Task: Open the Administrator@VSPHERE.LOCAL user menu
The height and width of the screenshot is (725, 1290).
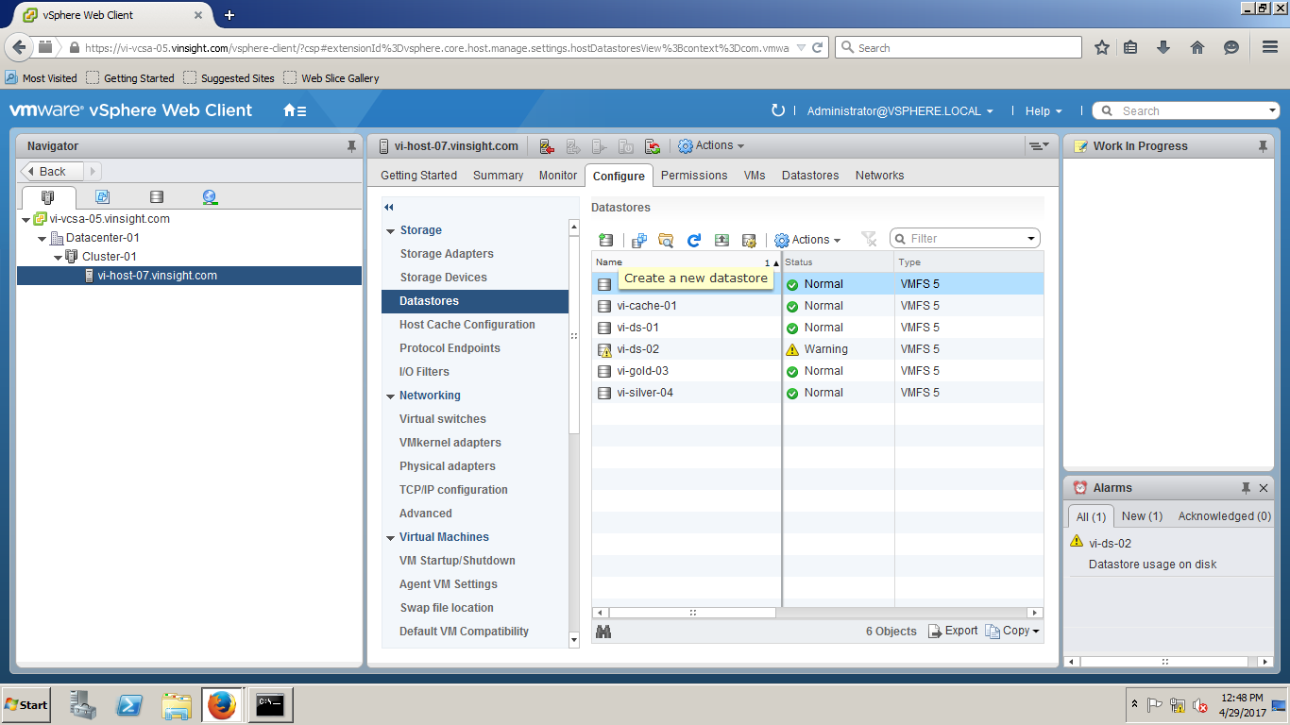Action: [x=900, y=111]
